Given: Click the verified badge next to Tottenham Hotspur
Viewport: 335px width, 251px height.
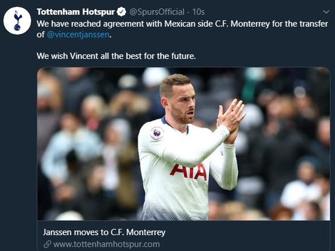Looking at the screenshot, I should [121, 11].
